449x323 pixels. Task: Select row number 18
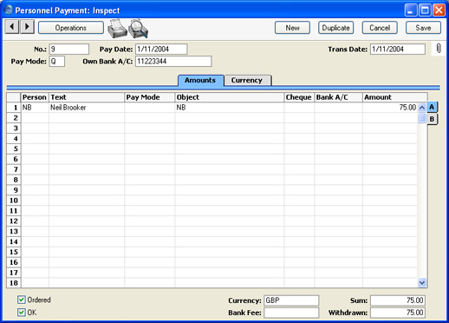(14, 283)
